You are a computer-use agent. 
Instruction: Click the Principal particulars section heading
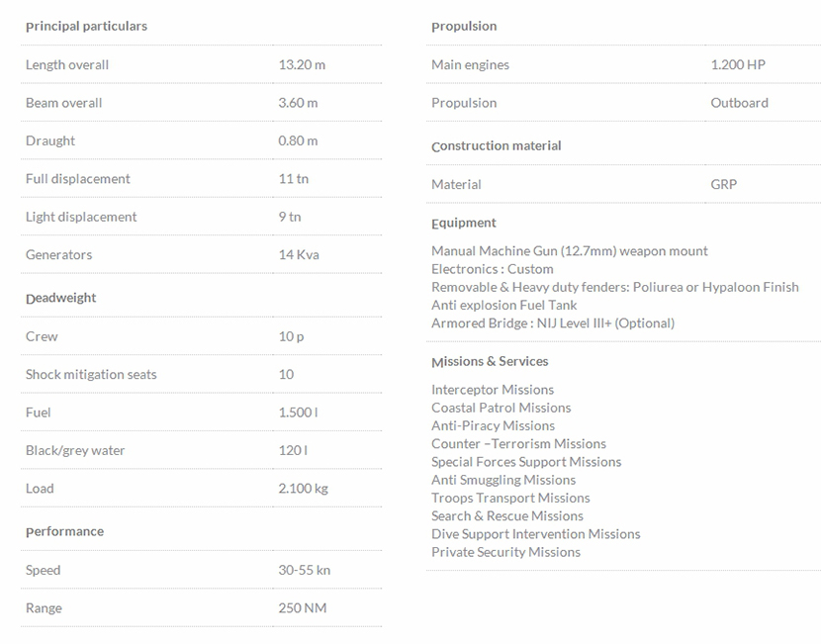[x=86, y=26]
